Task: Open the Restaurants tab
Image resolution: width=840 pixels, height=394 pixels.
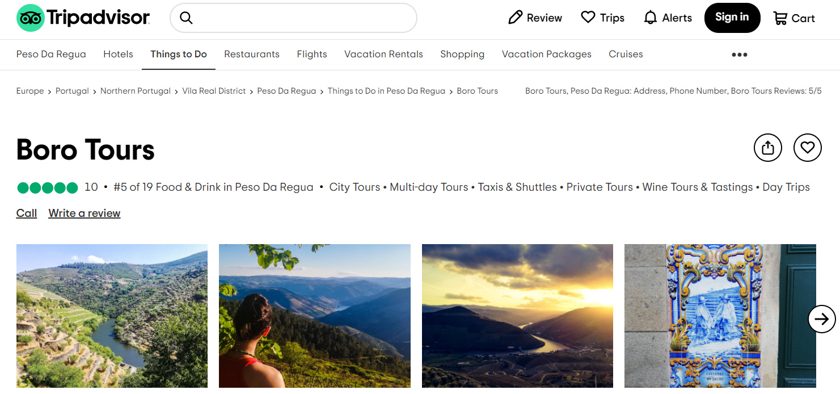Action: pyautogui.click(x=252, y=55)
